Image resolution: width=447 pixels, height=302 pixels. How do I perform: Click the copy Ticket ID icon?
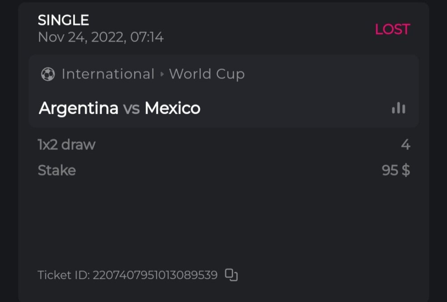click(x=231, y=275)
